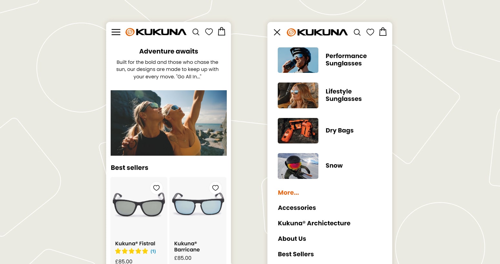Click the Snow category thumbnail
This screenshot has width=500, height=264.
click(x=298, y=166)
